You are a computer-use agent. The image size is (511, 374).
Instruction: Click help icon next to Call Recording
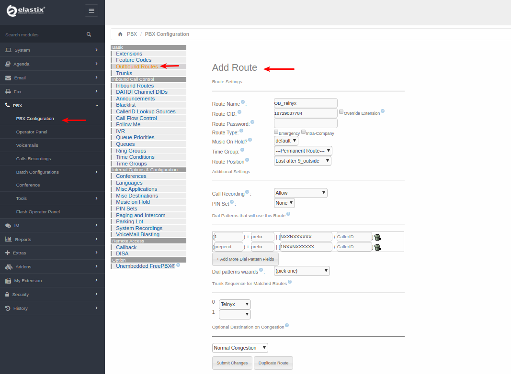pyautogui.click(x=247, y=192)
